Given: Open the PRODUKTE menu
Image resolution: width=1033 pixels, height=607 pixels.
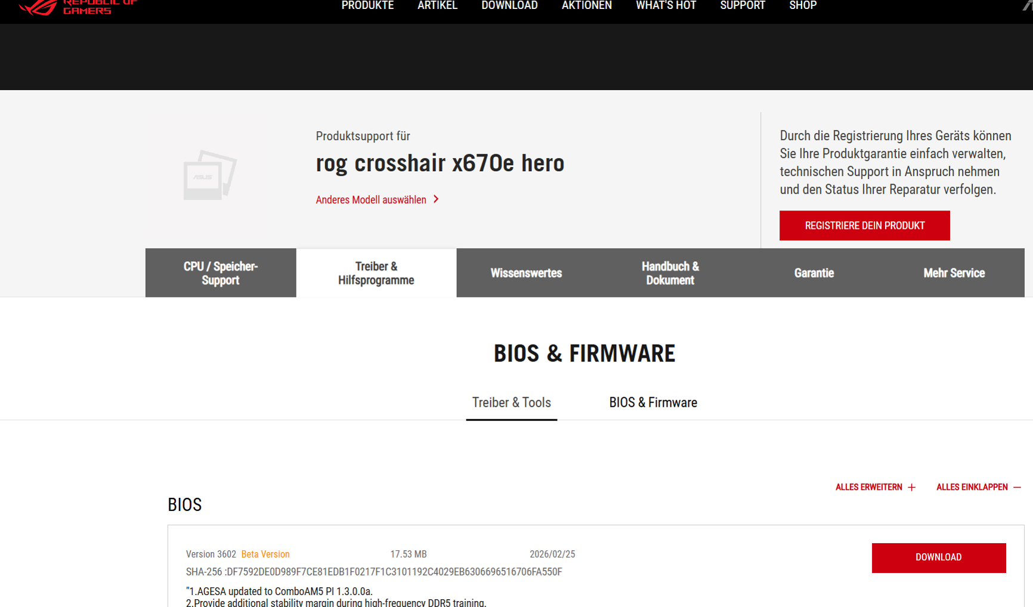Looking at the screenshot, I should coord(367,5).
